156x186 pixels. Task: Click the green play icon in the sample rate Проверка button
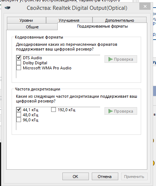[111, 111]
